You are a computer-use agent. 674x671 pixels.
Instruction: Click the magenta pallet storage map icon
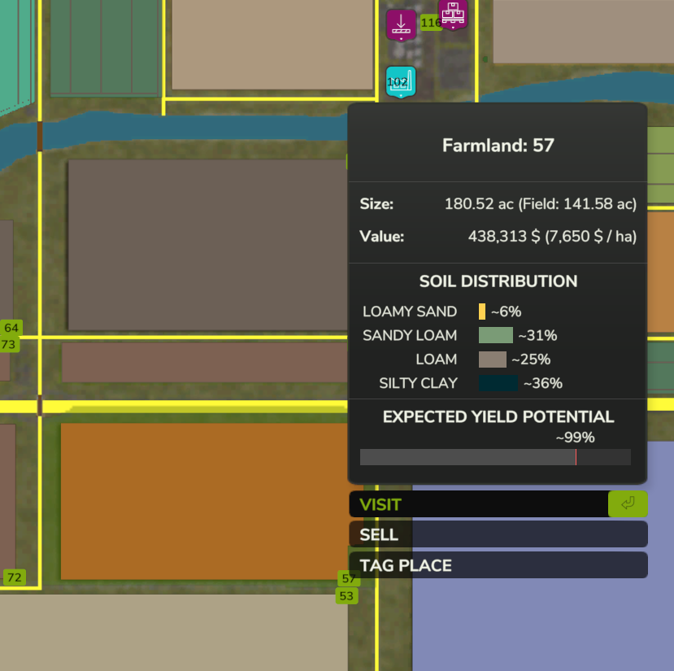click(x=453, y=14)
